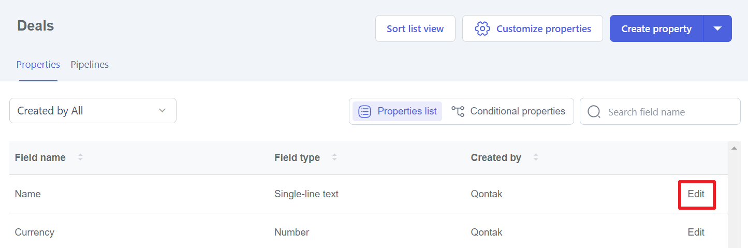Expand the Create property arrow menu
The image size is (748, 248).
(717, 28)
